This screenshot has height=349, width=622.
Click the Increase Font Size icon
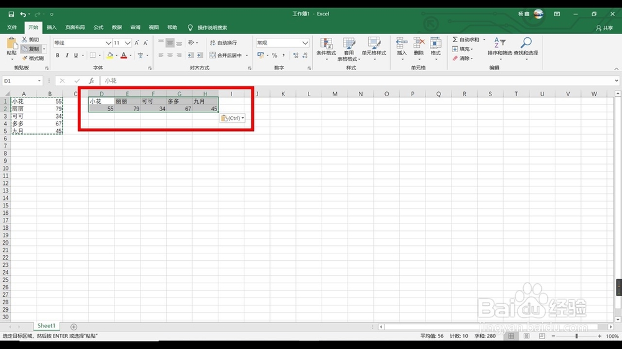coord(137,43)
